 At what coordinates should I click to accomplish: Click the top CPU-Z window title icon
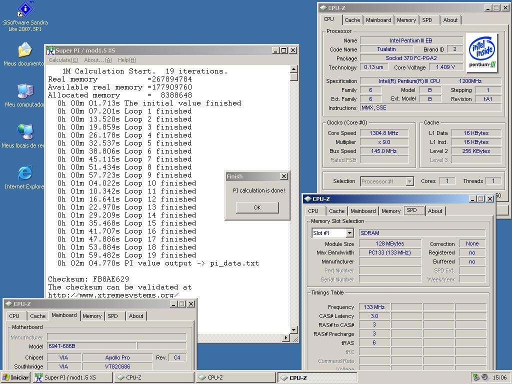pos(323,7)
